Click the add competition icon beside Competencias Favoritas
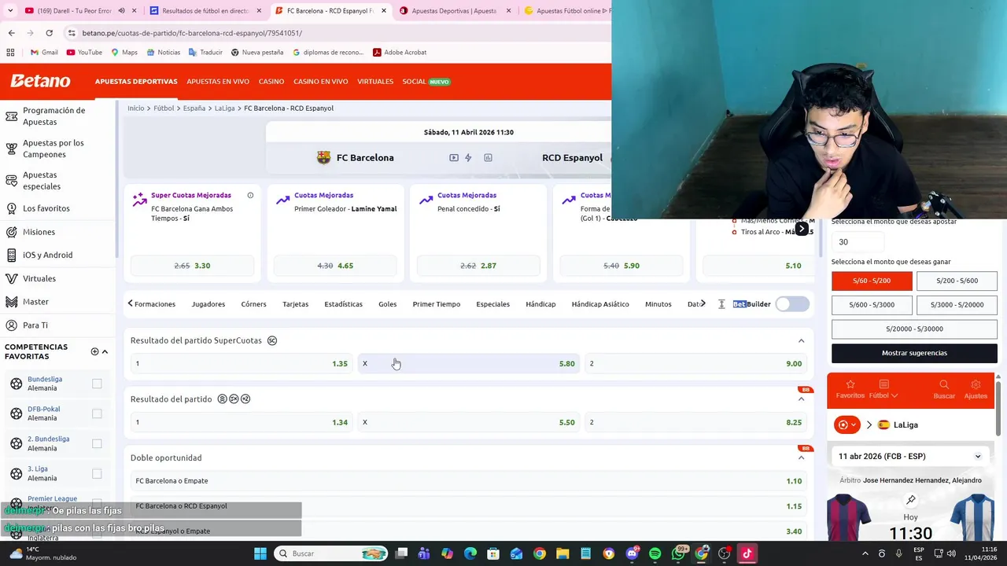The height and width of the screenshot is (566, 1007). pyautogui.click(x=94, y=351)
